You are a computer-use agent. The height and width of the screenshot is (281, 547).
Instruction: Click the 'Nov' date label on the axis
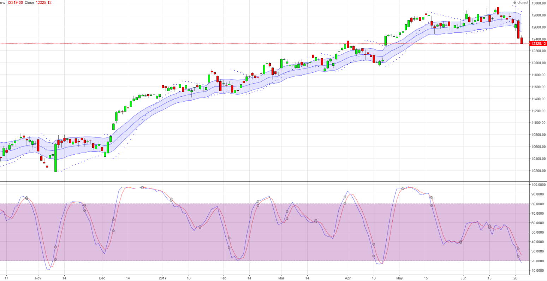38,278
